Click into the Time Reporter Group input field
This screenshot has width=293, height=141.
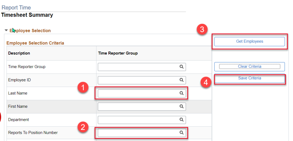click(x=142, y=67)
